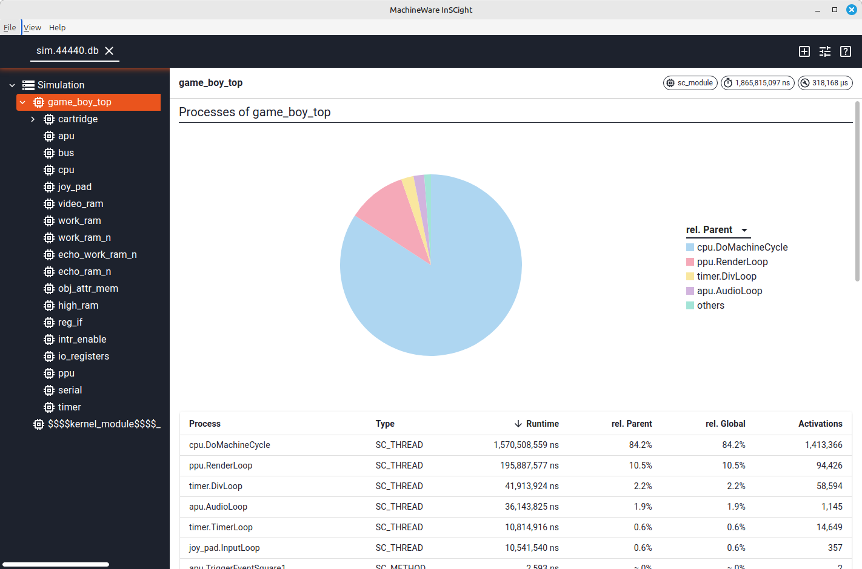Click the vertical scrollbar of process view
Viewport: 862px width, 569px height.
click(x=857, y=191)
